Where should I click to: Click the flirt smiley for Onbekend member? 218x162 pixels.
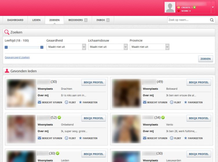coord(66,138)
